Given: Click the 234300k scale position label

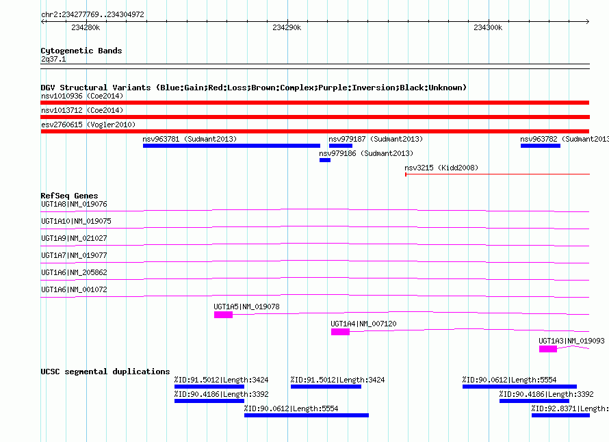Looking at the screenshot, I should pos(488,27).
